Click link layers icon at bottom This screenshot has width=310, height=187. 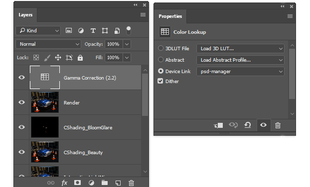point(51,183)
